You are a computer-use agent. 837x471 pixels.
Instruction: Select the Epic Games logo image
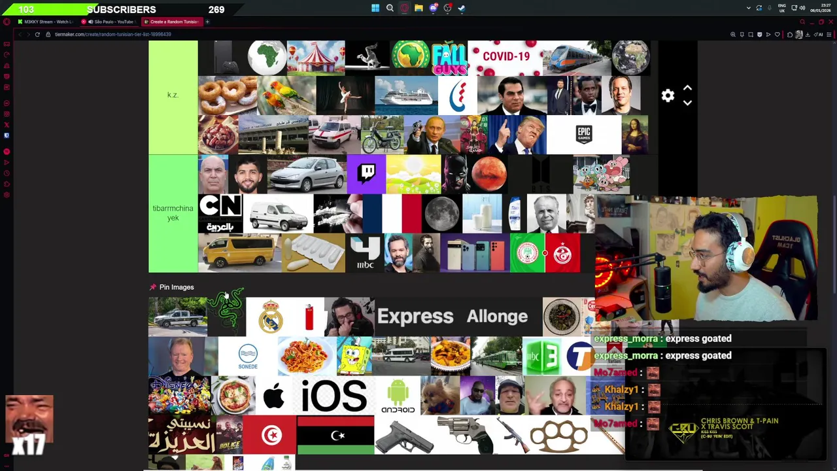point(584,135)
